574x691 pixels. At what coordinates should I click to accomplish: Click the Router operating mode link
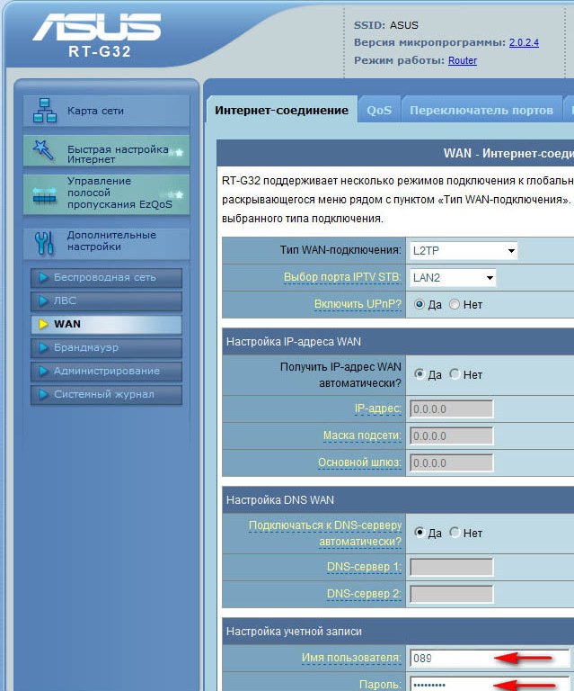pos(463,60)
